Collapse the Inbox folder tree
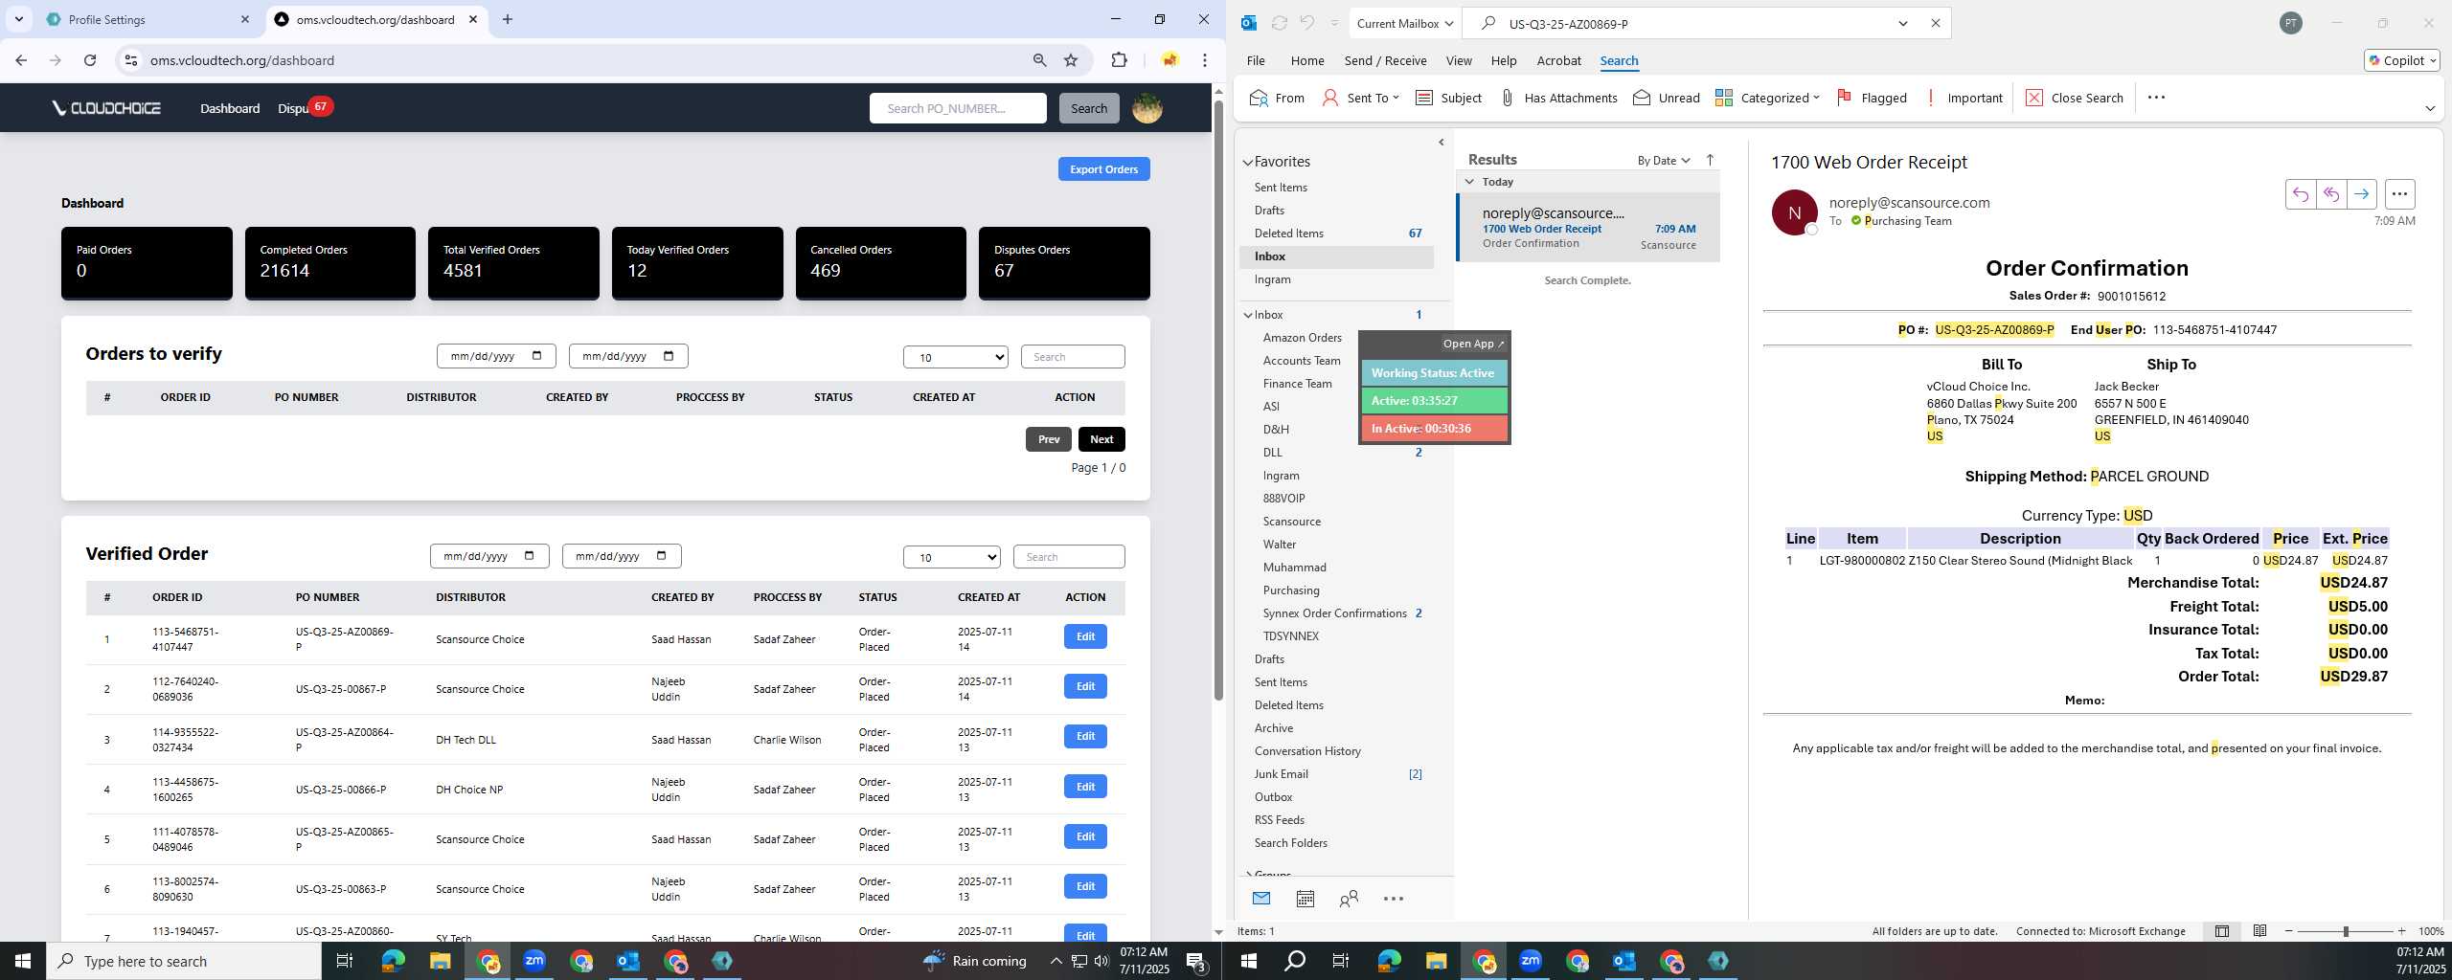 click(1248, 315)
